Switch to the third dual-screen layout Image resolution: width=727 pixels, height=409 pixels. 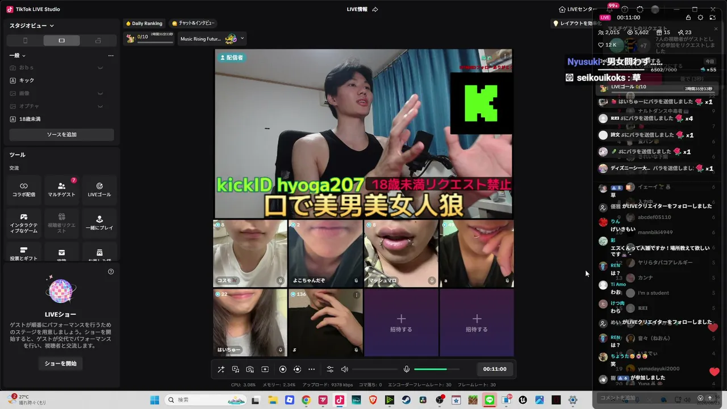[98, 40]
